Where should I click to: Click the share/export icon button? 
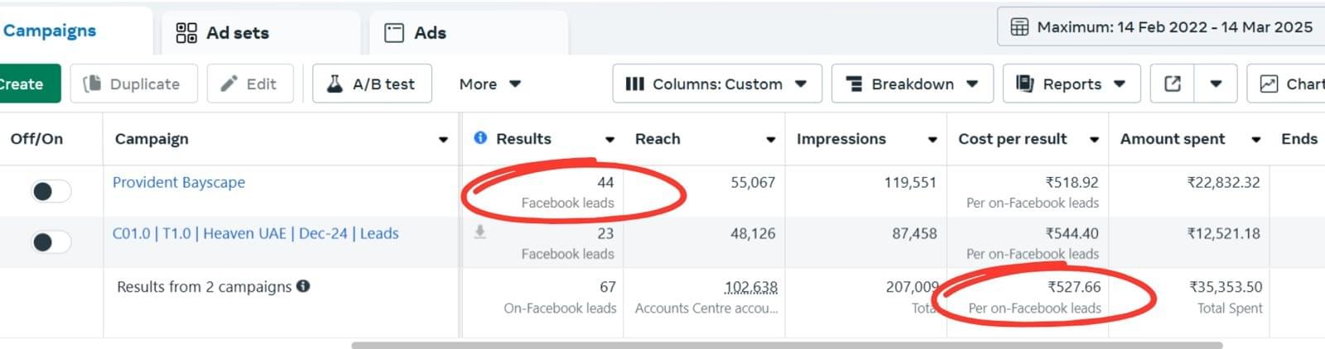(1172, 84)
